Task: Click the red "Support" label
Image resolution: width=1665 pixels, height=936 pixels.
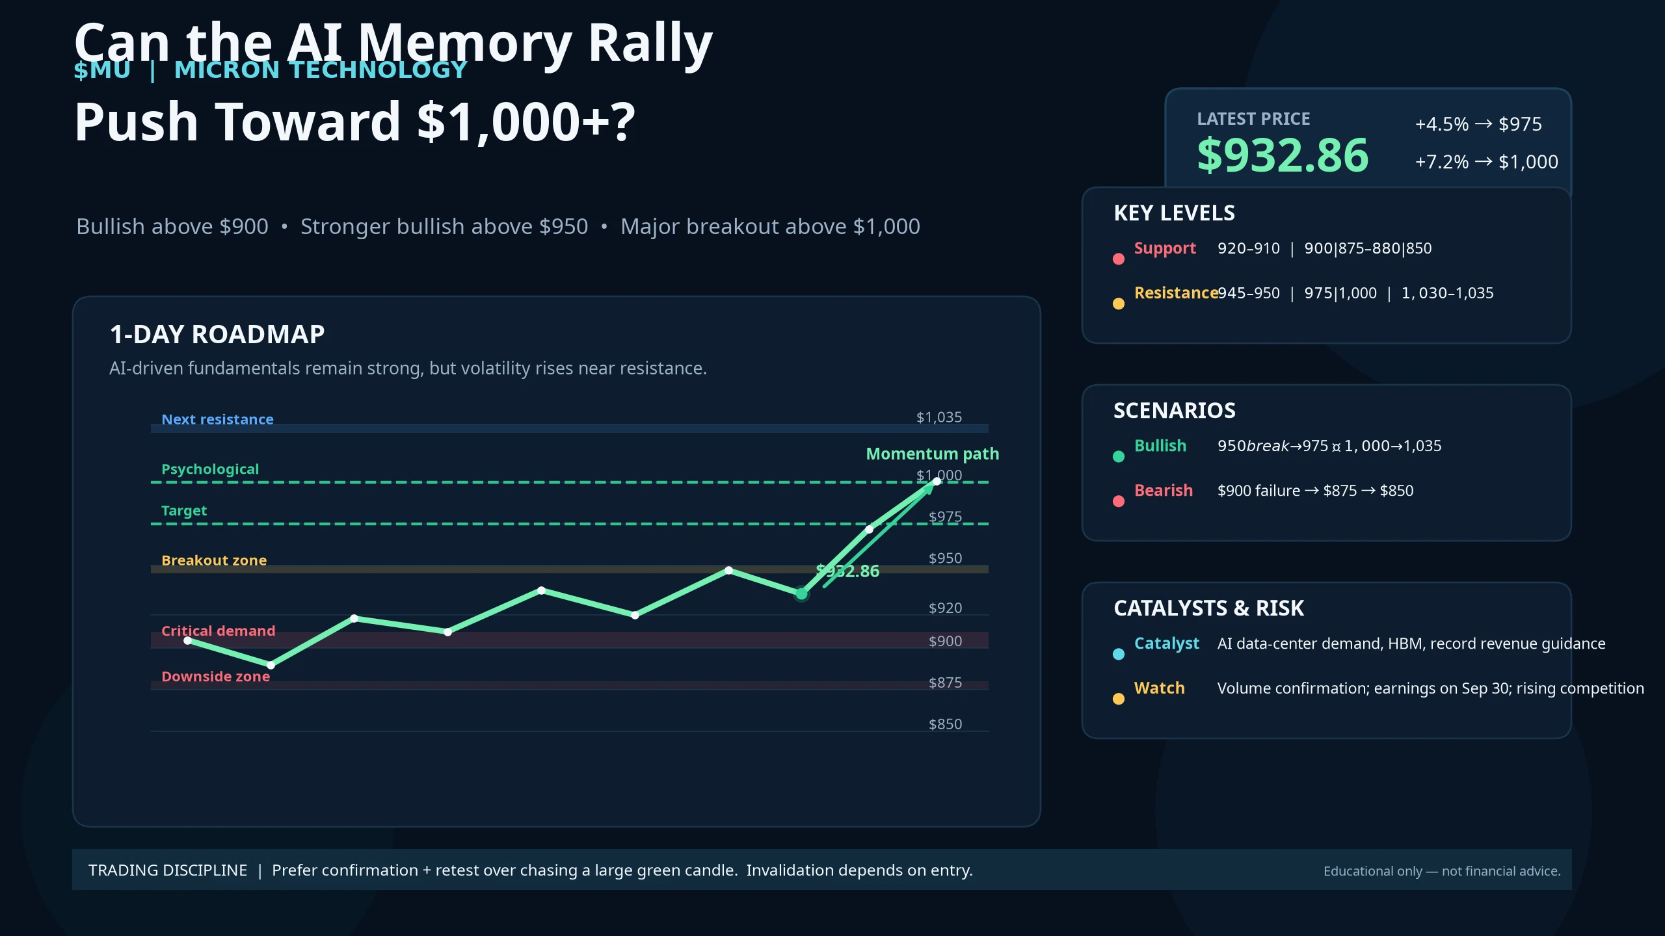Action: (1165, 248)
